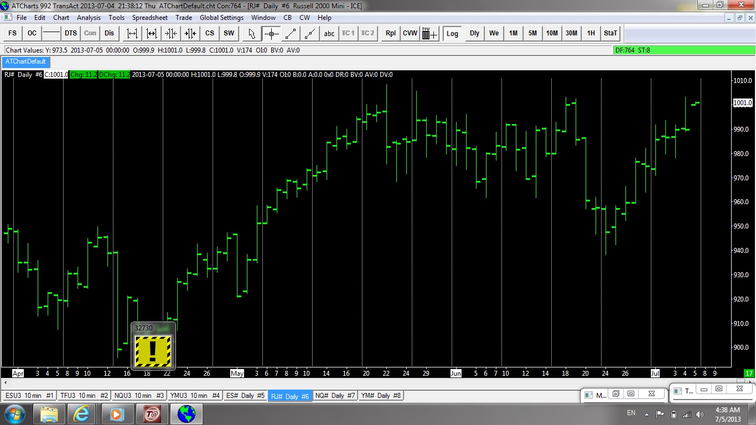Click the compress bar spacing icon with thin arrows
756x425 pixels.
171,33
